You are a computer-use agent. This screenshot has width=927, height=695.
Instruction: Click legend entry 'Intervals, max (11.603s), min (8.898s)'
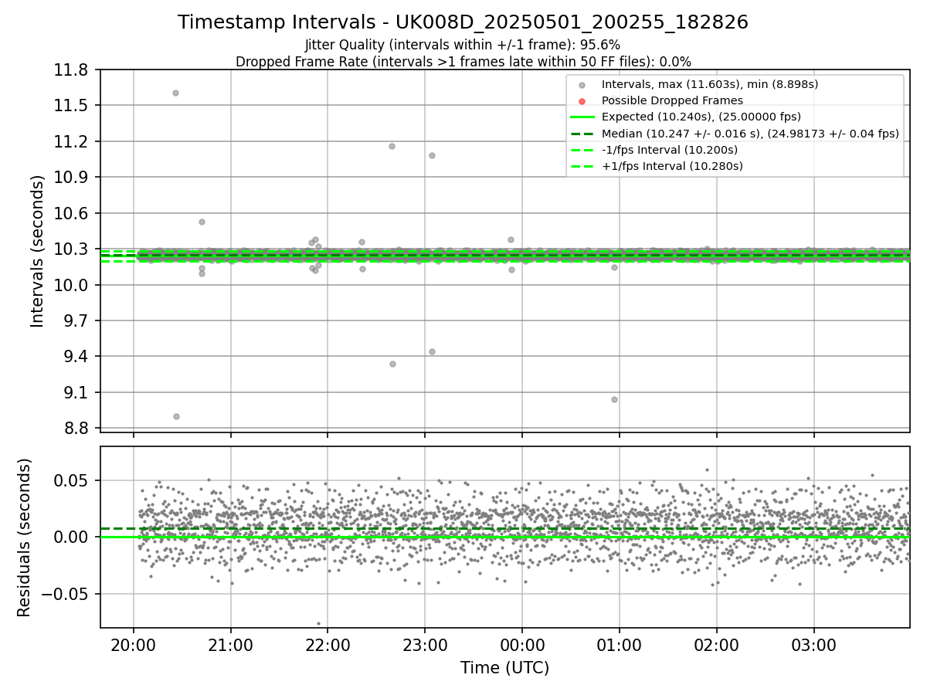[x=710, y=84]
